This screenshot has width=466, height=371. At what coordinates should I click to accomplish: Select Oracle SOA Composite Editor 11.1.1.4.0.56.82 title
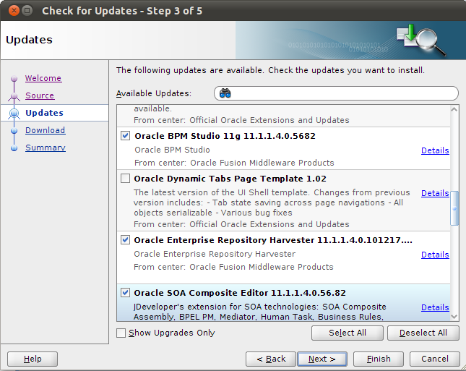[240, 293]
